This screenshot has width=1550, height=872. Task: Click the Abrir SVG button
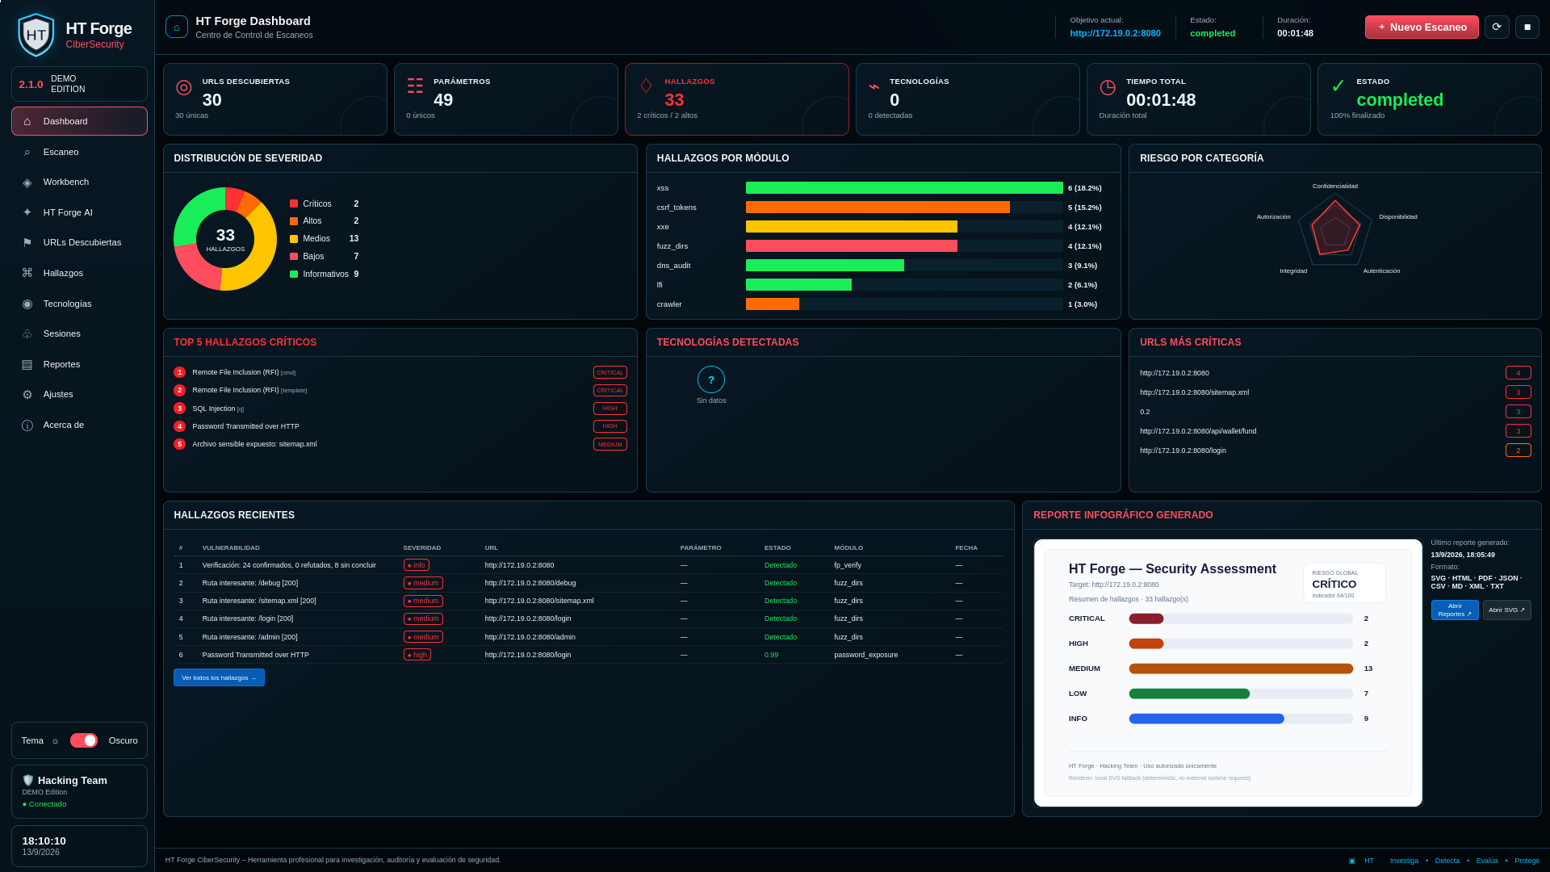[x=1506, y=610]
